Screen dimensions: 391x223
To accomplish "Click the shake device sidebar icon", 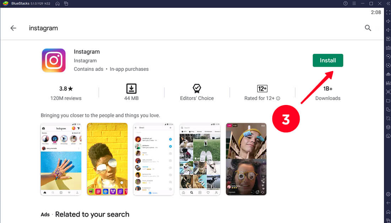I will [388, 118].
